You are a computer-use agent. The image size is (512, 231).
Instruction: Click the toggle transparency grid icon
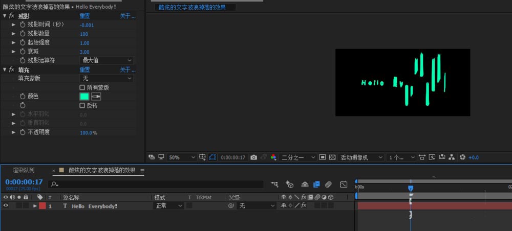pyautogui.click(x=332, y=157)
